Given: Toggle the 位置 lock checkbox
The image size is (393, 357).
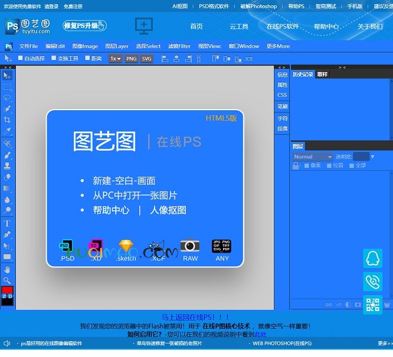Looking at the screenshot, I should pyautogui.click(x=329, y=166).
